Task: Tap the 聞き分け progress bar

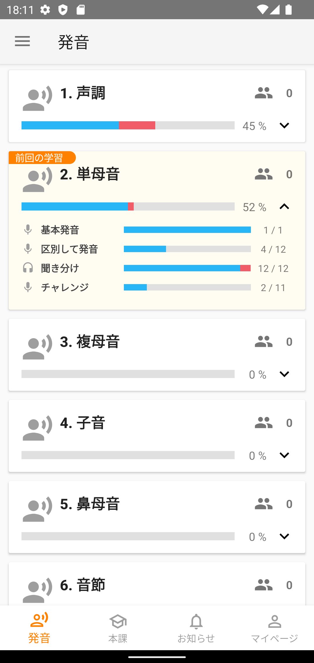Action: tap(187, 268)
